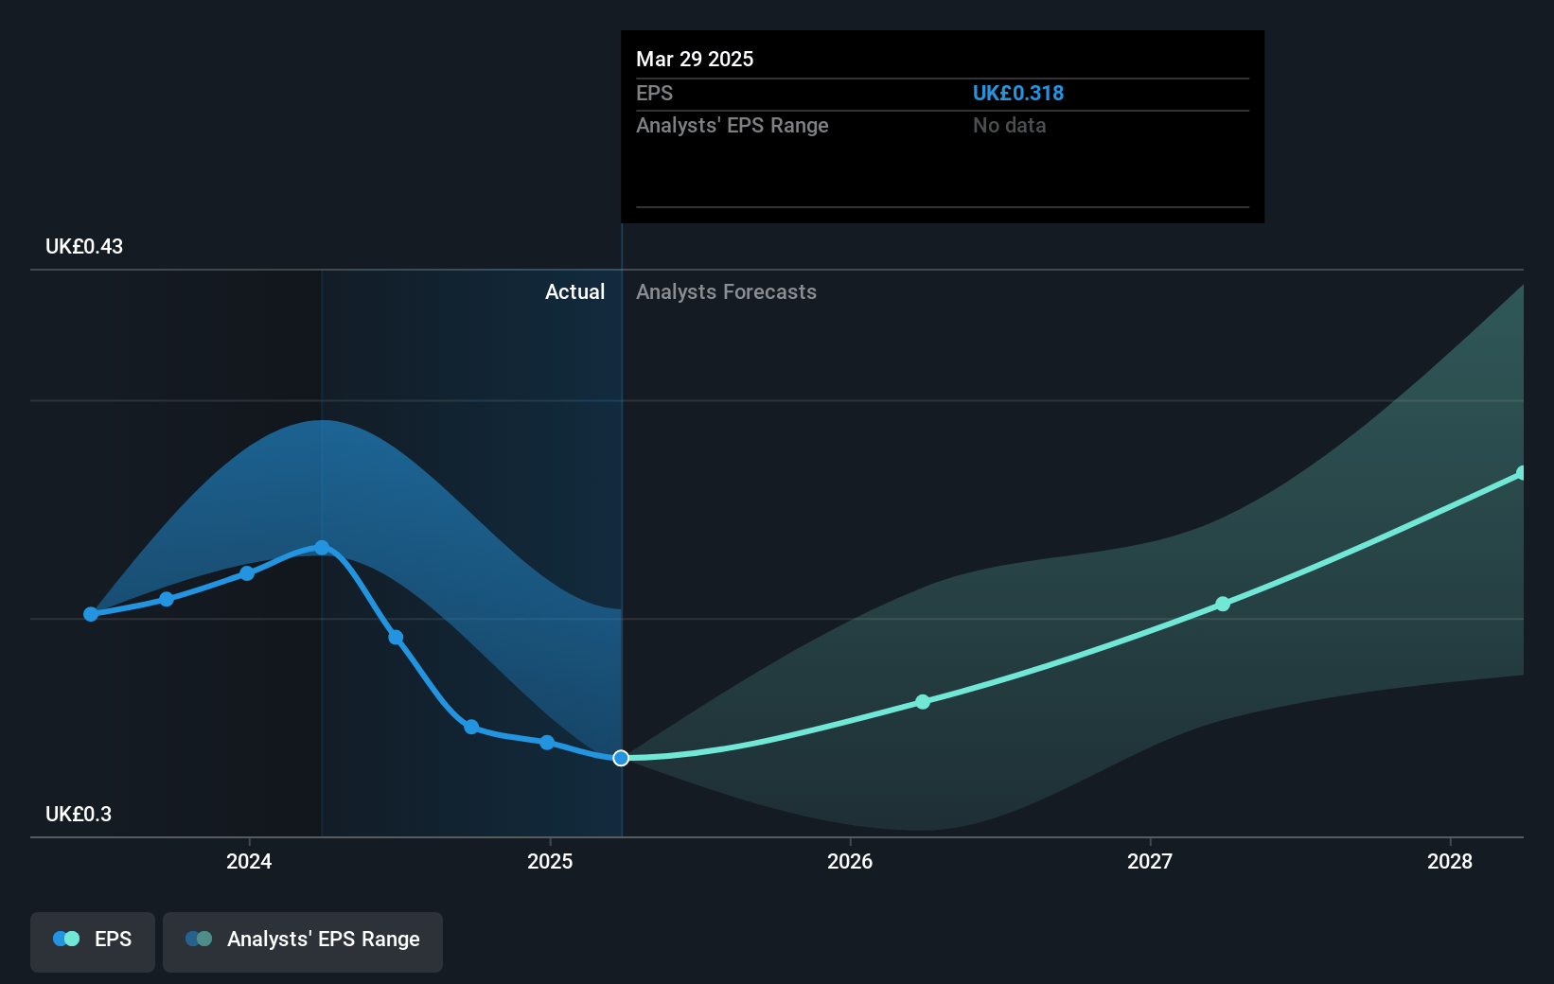Image resolution: width=1554 pixels, height=984 pixels.
Task: Click the UK£0.318 EPS value in tooltip
Action: [x=1018, y=93]
